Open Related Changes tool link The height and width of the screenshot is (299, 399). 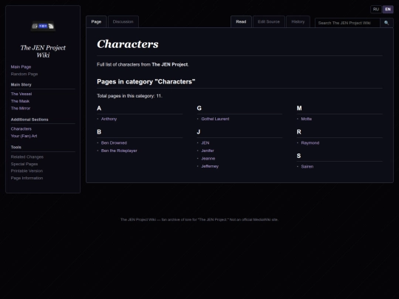[27, 157]
